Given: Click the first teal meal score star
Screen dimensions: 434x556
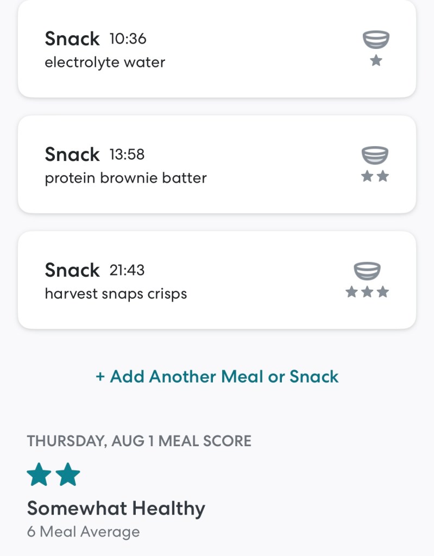Looking at the screenshot, I should click(39, 476).
